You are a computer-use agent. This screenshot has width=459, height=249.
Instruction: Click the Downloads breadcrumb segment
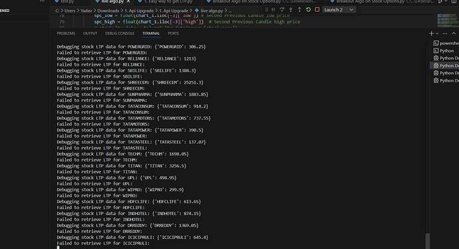(108, 11)
